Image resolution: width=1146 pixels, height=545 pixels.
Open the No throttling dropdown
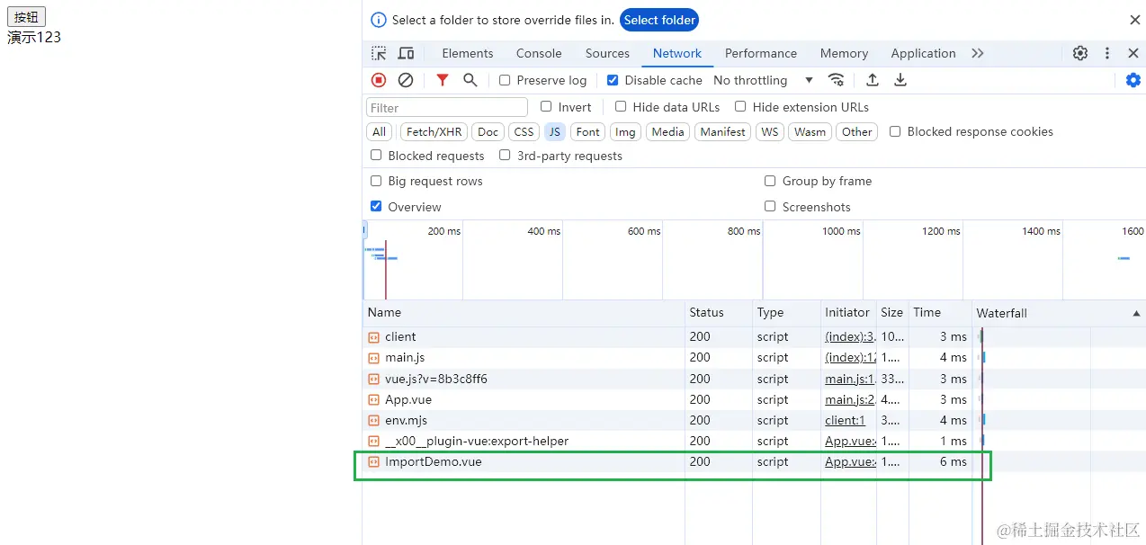(x=763, y=80)
